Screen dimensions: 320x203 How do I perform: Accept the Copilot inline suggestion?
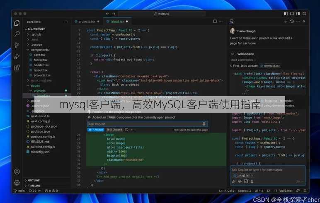[x=96, y=130]
